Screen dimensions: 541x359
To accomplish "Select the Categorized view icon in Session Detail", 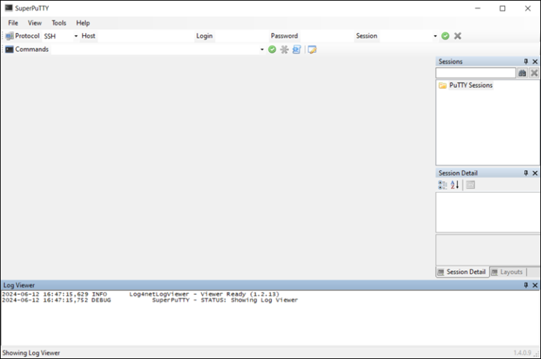I will 442,185.
